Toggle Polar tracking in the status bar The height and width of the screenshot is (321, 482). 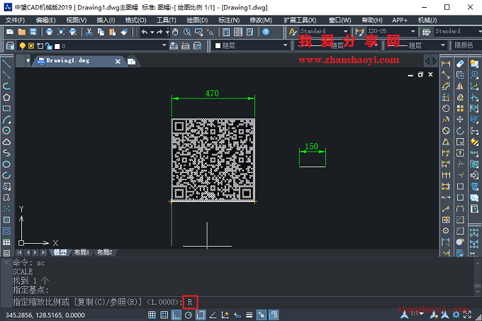pyautogui.click(x=189, y=315)
